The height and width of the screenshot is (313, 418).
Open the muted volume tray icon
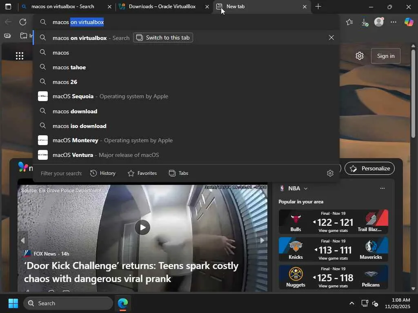click(x=375, y=303)
